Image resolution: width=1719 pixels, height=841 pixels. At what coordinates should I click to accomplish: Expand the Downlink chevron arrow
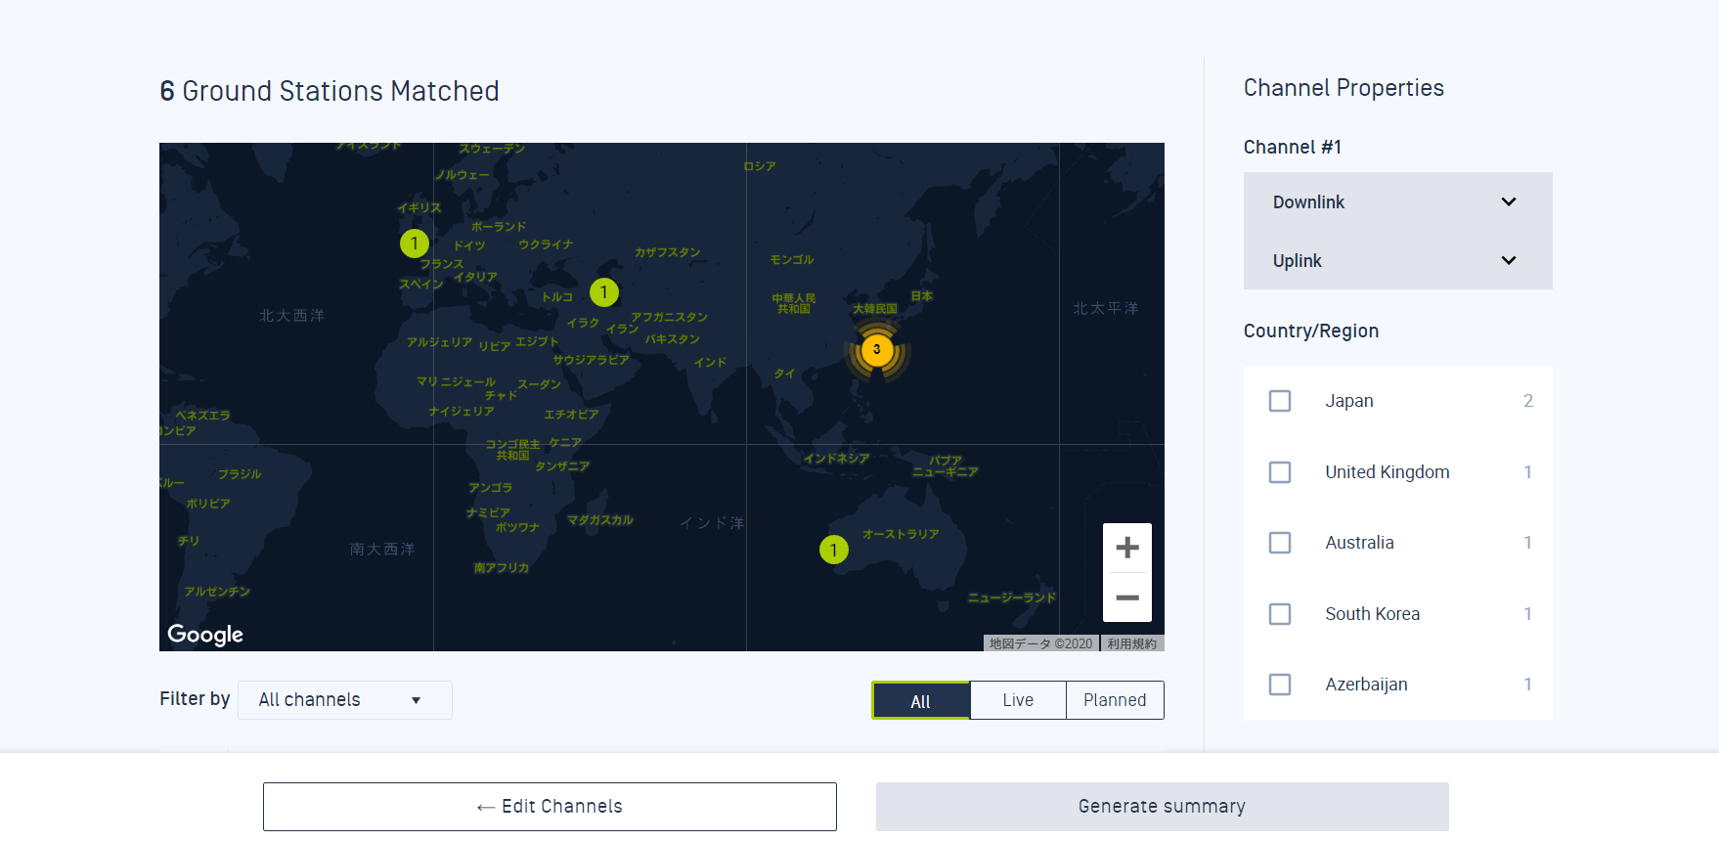(x=1509, y=201)
